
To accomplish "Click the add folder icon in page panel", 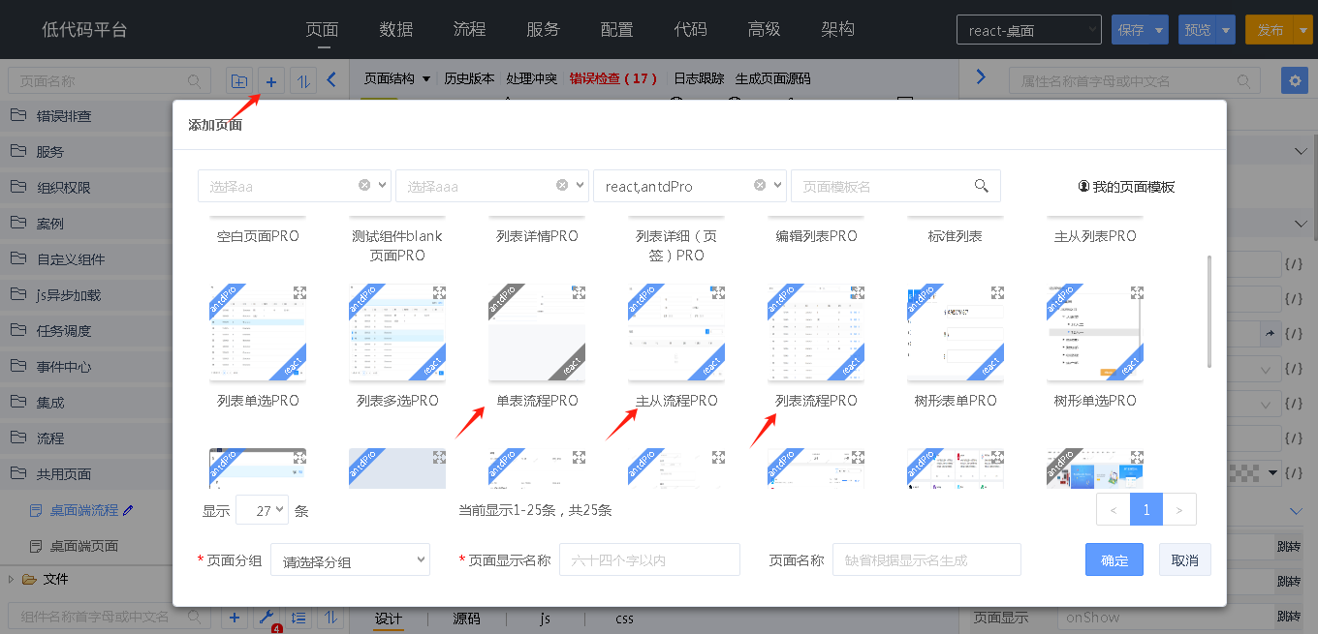I will [238, 81].
